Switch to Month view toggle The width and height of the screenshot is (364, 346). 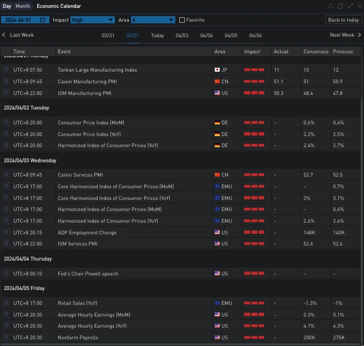[23, 6]
